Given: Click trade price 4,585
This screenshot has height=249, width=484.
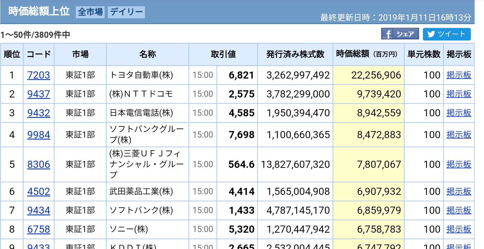Looking at the screenshot, I should tap(242, 113).
